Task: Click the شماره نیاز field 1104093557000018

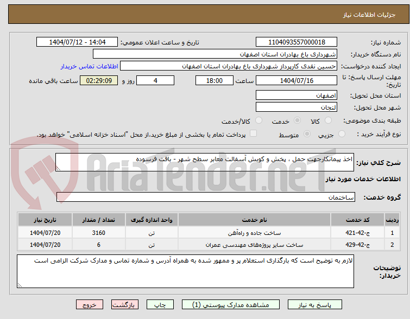Action: point(297,42)
